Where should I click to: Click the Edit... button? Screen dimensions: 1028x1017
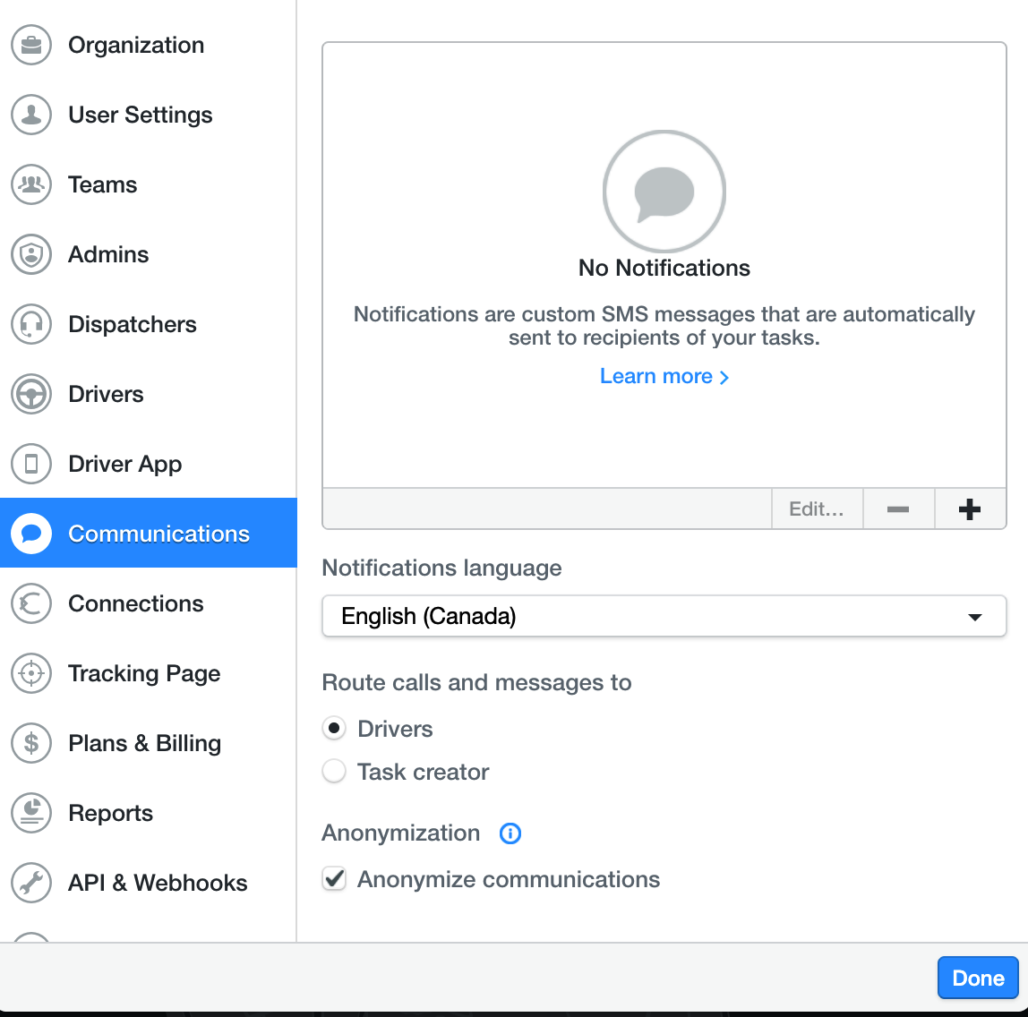pyautogui.click(x=817, y=509)
